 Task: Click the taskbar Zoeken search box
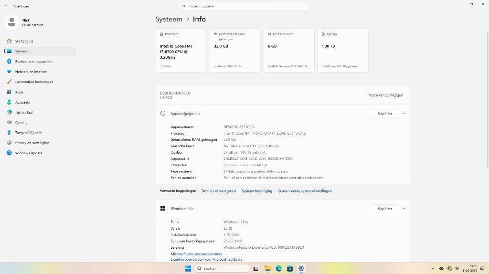pyautogui.click(x=223, y=268)
